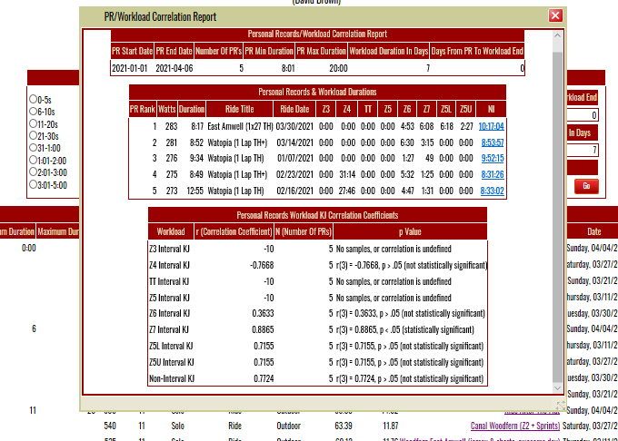Click the PR Start Date value 2021-01-01
Image resolution: width=618 pixels, height=441 pixels.
[x=130, y=68]
